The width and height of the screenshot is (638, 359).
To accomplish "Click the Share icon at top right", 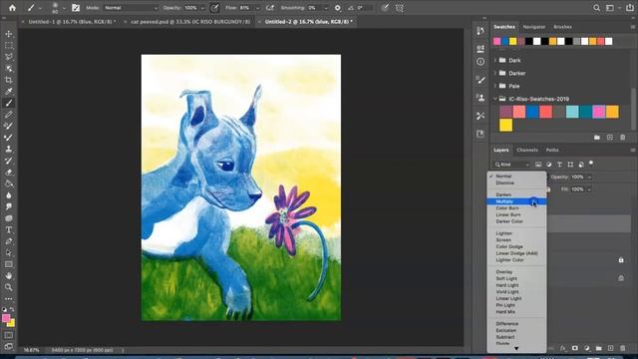I will click(629, 8).
